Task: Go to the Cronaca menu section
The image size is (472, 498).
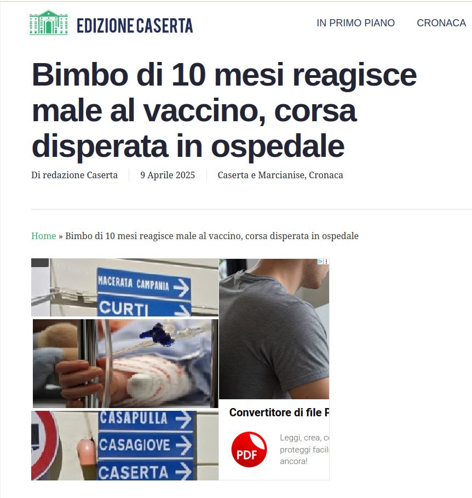Action: point(441,23)
